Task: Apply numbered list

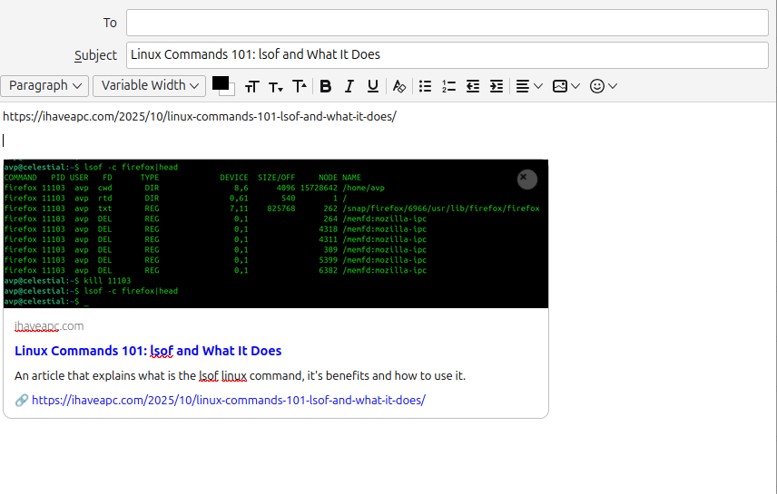Action: coord(448,86)
